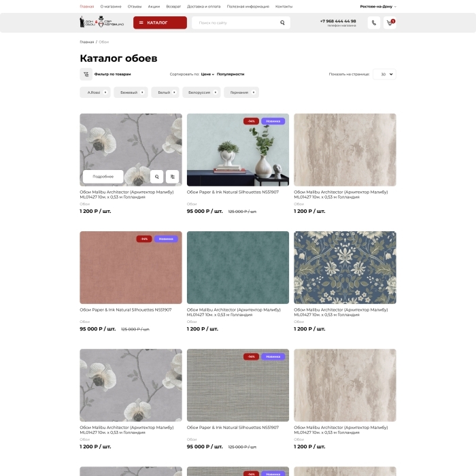476x476 pixels.
Task: Open the shopping cart icon
Action: click(x=390, y=22)
